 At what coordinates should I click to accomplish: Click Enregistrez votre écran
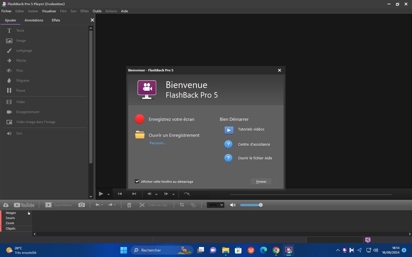click(171, 119)
